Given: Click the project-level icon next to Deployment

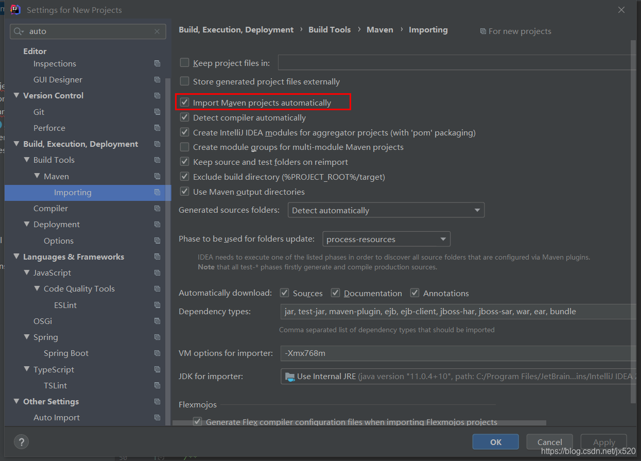Looking at the screenshot, I should (157, 225).
